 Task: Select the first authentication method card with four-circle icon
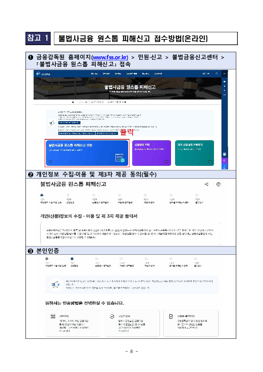[73, 323]
